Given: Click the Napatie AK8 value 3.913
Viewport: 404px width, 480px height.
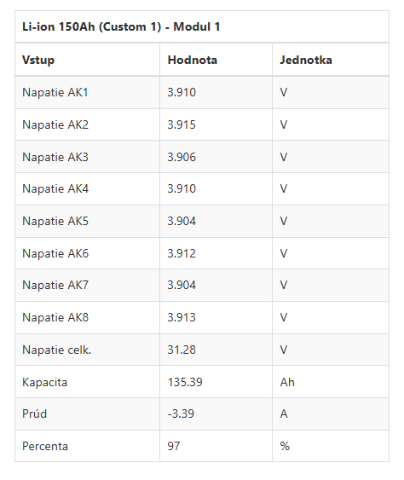Looking at the screenshot, I should (x=182, y=317).
